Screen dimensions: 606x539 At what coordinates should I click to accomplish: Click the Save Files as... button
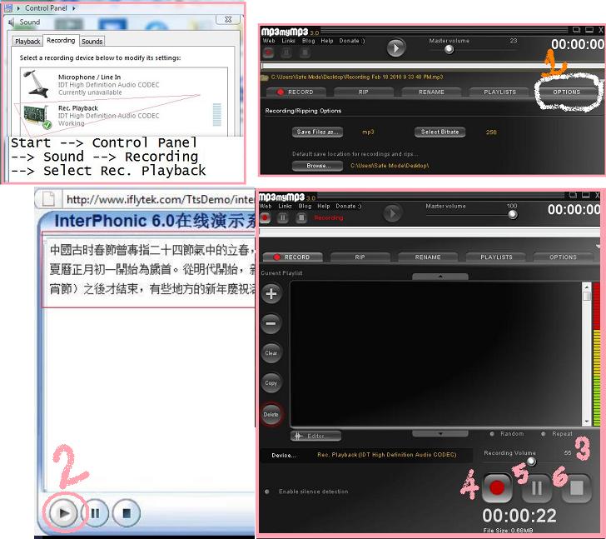317,132
